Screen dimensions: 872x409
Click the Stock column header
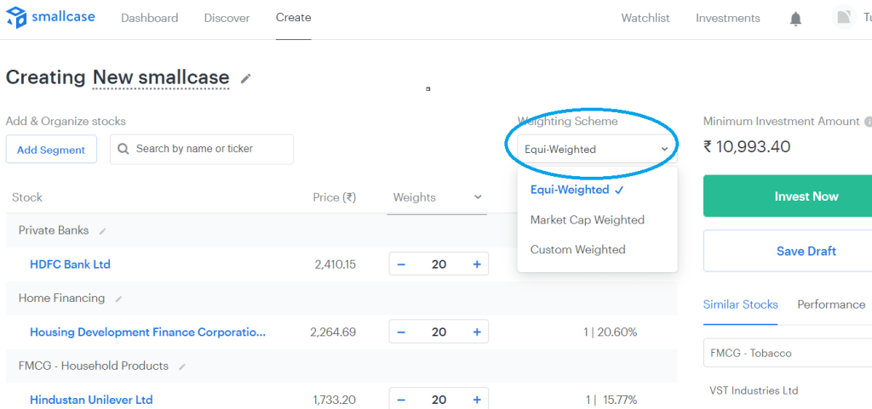(x=27, y=197)
